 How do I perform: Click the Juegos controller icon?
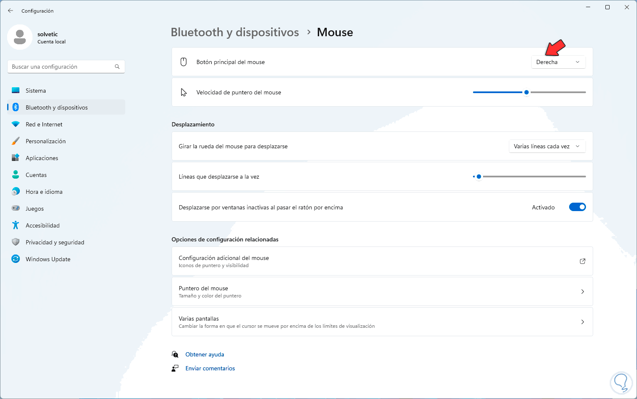click(x=16, y=209)
